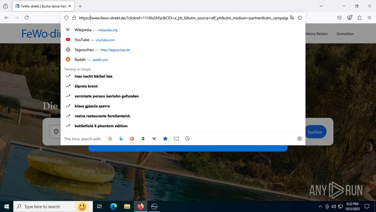376x212 pixels.
Task: Search open tabs this time
Action: [x=176, y=139]
